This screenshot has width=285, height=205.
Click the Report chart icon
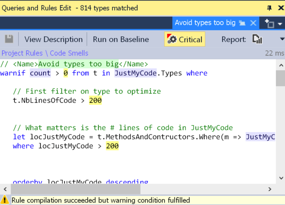coord(257,39)
